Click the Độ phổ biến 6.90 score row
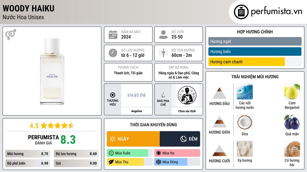The image size is (307, 172). (x=28, y=163)
